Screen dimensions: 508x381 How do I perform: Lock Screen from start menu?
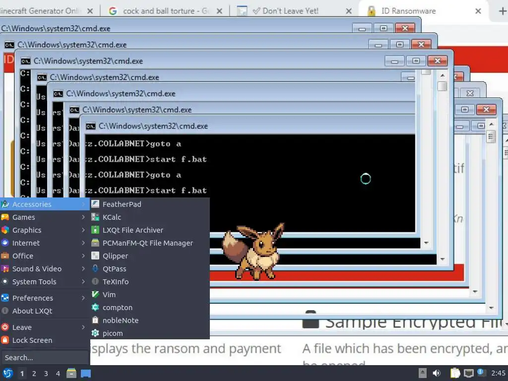point(45,340)
